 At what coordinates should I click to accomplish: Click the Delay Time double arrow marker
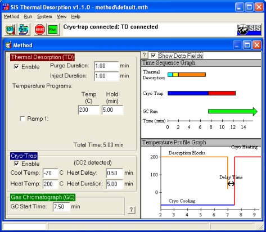point(231,184)
